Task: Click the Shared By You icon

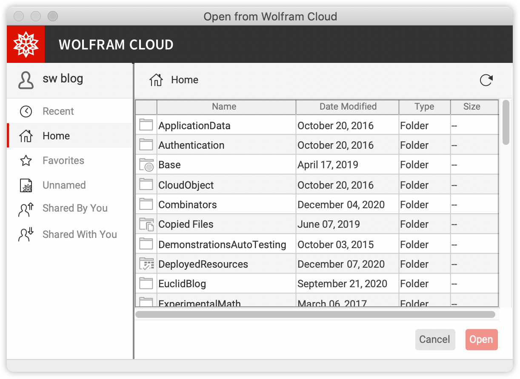Action: pyautogui.click(x=26, y=209)
